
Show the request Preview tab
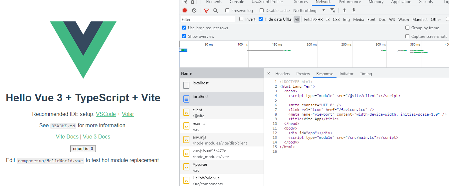303,74
